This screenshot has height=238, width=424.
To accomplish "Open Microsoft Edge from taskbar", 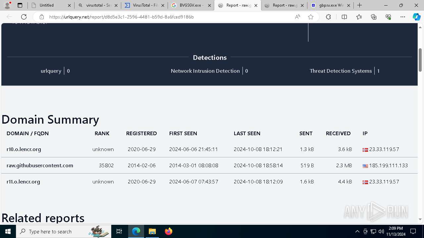I will 136,231.
